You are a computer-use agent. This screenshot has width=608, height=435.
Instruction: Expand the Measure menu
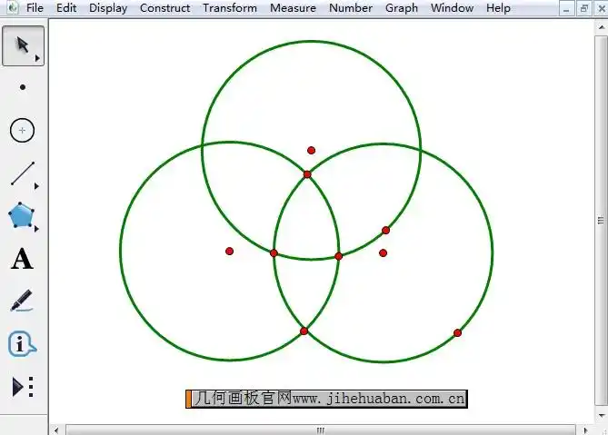(x=293, y=8)
